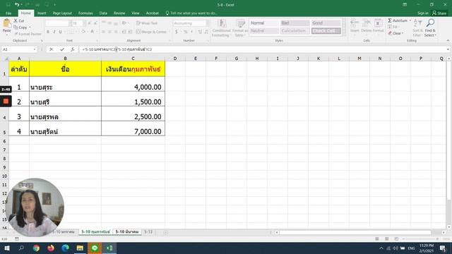Click the zoom slider in status bar
452x254 pixels.
point(421,239)
